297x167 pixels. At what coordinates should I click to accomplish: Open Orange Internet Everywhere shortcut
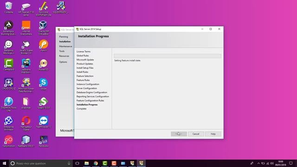(26, 28)
